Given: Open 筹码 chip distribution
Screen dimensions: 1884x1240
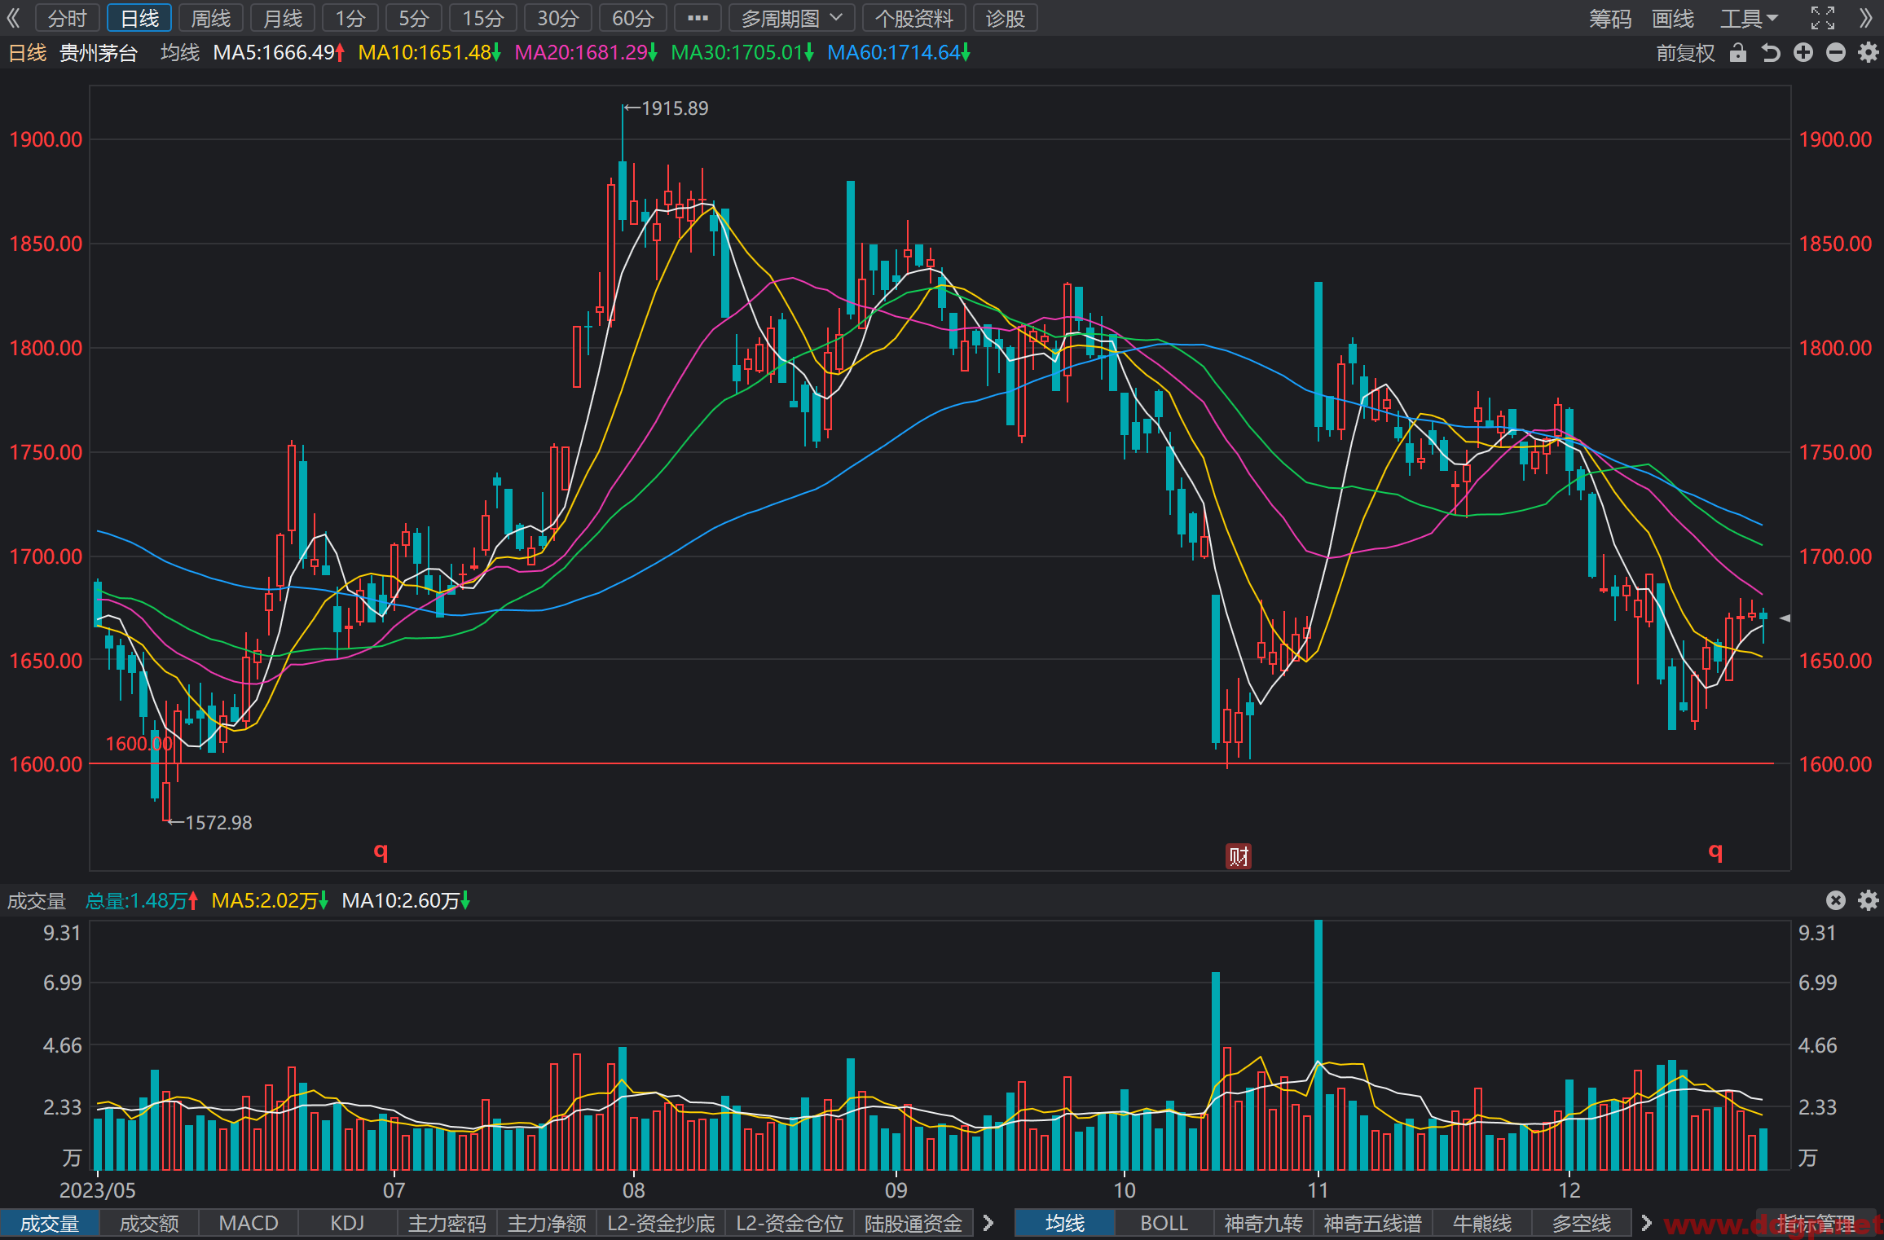Looking at the screenshot, I should click(1610, 18).
